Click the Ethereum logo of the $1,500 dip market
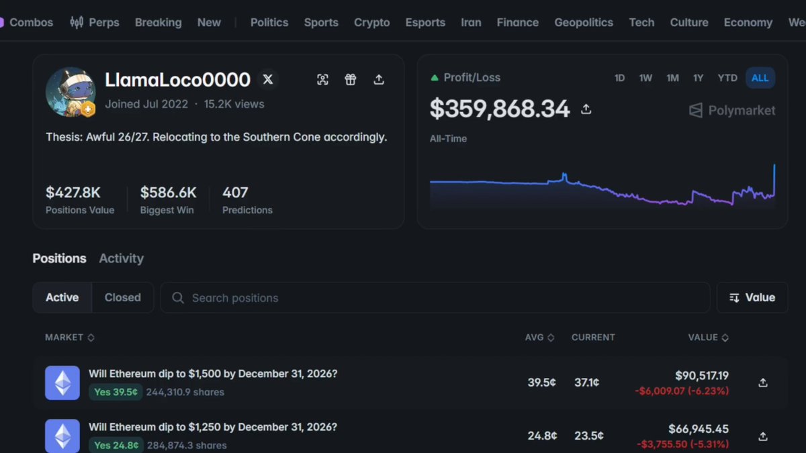 tap(62, 383)
